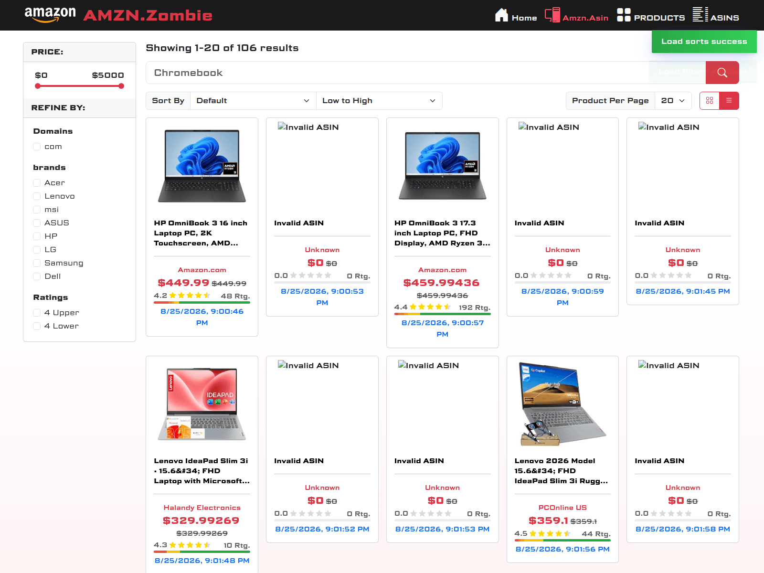
Task: Open the Product Per Page 20 dropdown
Action: click(673, 101)
